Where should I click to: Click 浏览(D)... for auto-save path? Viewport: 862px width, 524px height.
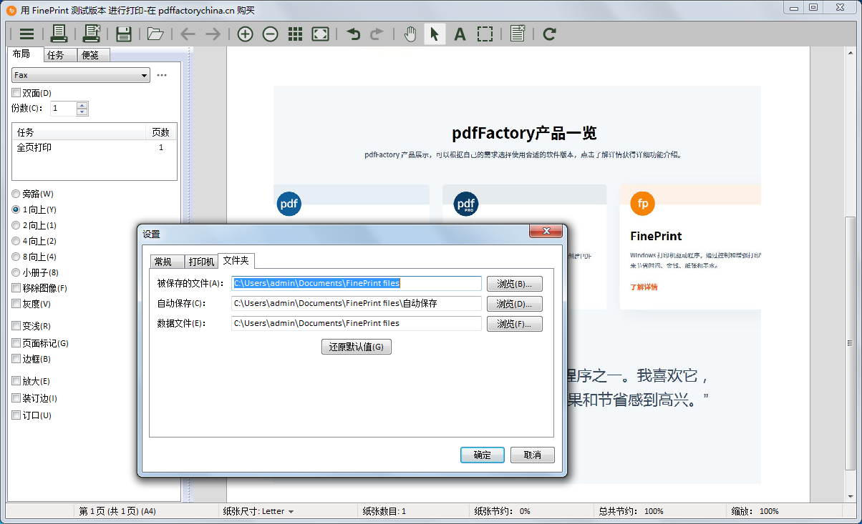[515, 304]
